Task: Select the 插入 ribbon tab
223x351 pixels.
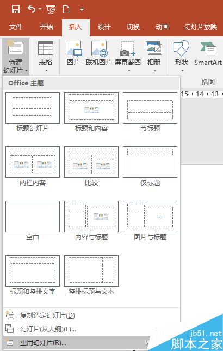Action: 76,27
